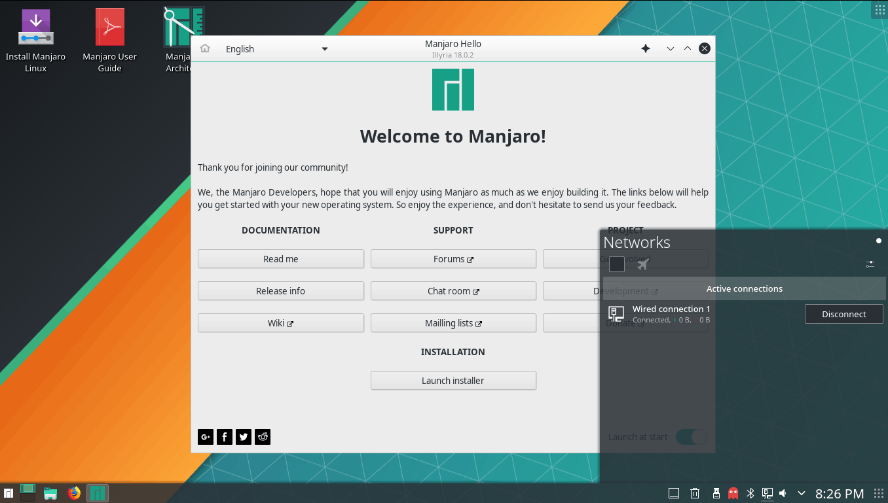Viewport: 888px width, 503px height.
Task: Open Manjaro's Reddit page via the Reddit icon
Action: click(262, 436)
